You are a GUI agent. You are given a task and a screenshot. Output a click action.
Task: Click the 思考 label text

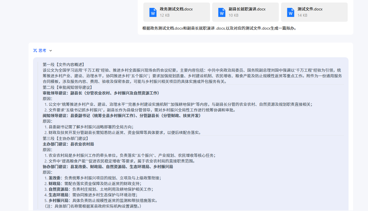tap(42, 50)
